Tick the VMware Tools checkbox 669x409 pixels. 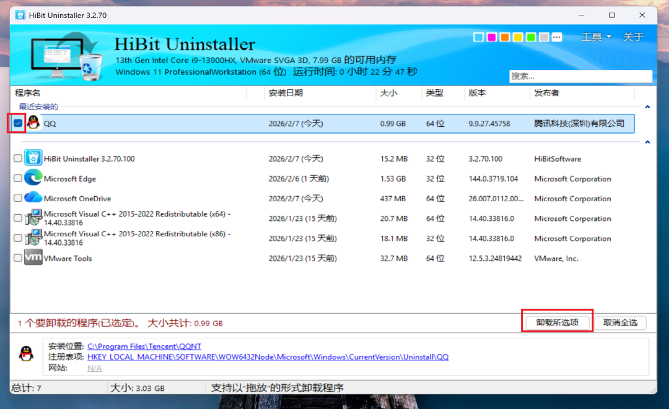click(x=17, y=258)
